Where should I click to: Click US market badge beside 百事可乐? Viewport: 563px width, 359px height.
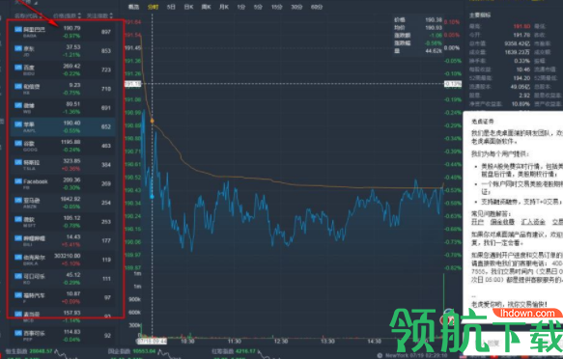(18, 333)
